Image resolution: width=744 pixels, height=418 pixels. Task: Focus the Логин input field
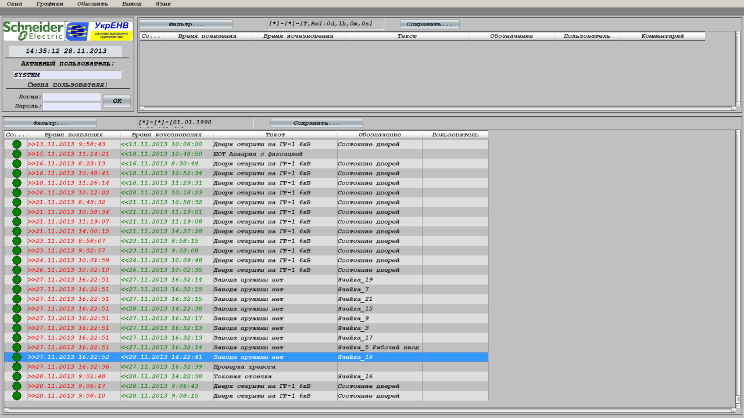click(71, 97)
